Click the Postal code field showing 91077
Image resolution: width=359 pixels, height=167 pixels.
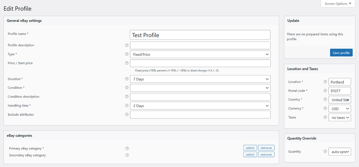tap(339, 91)
